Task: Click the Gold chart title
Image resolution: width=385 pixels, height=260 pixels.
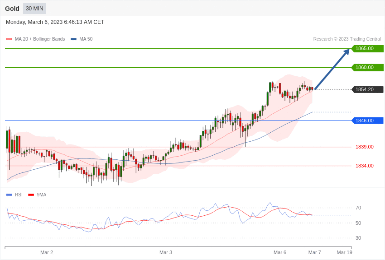Action: (x=12, y=9)
